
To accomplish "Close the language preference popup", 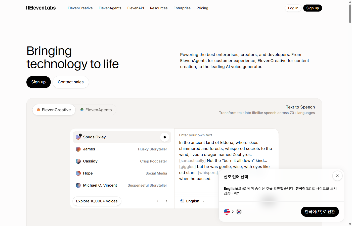I will pos(337,176).
